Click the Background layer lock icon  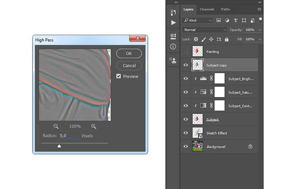point(250,146)
